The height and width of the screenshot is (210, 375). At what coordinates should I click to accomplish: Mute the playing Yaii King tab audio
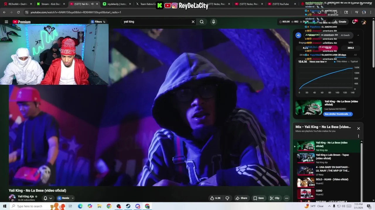point(92,4)
